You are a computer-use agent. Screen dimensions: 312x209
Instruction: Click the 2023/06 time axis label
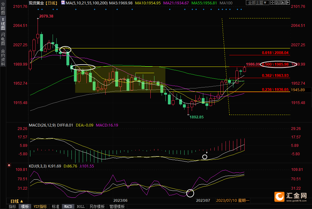(120, 201)
